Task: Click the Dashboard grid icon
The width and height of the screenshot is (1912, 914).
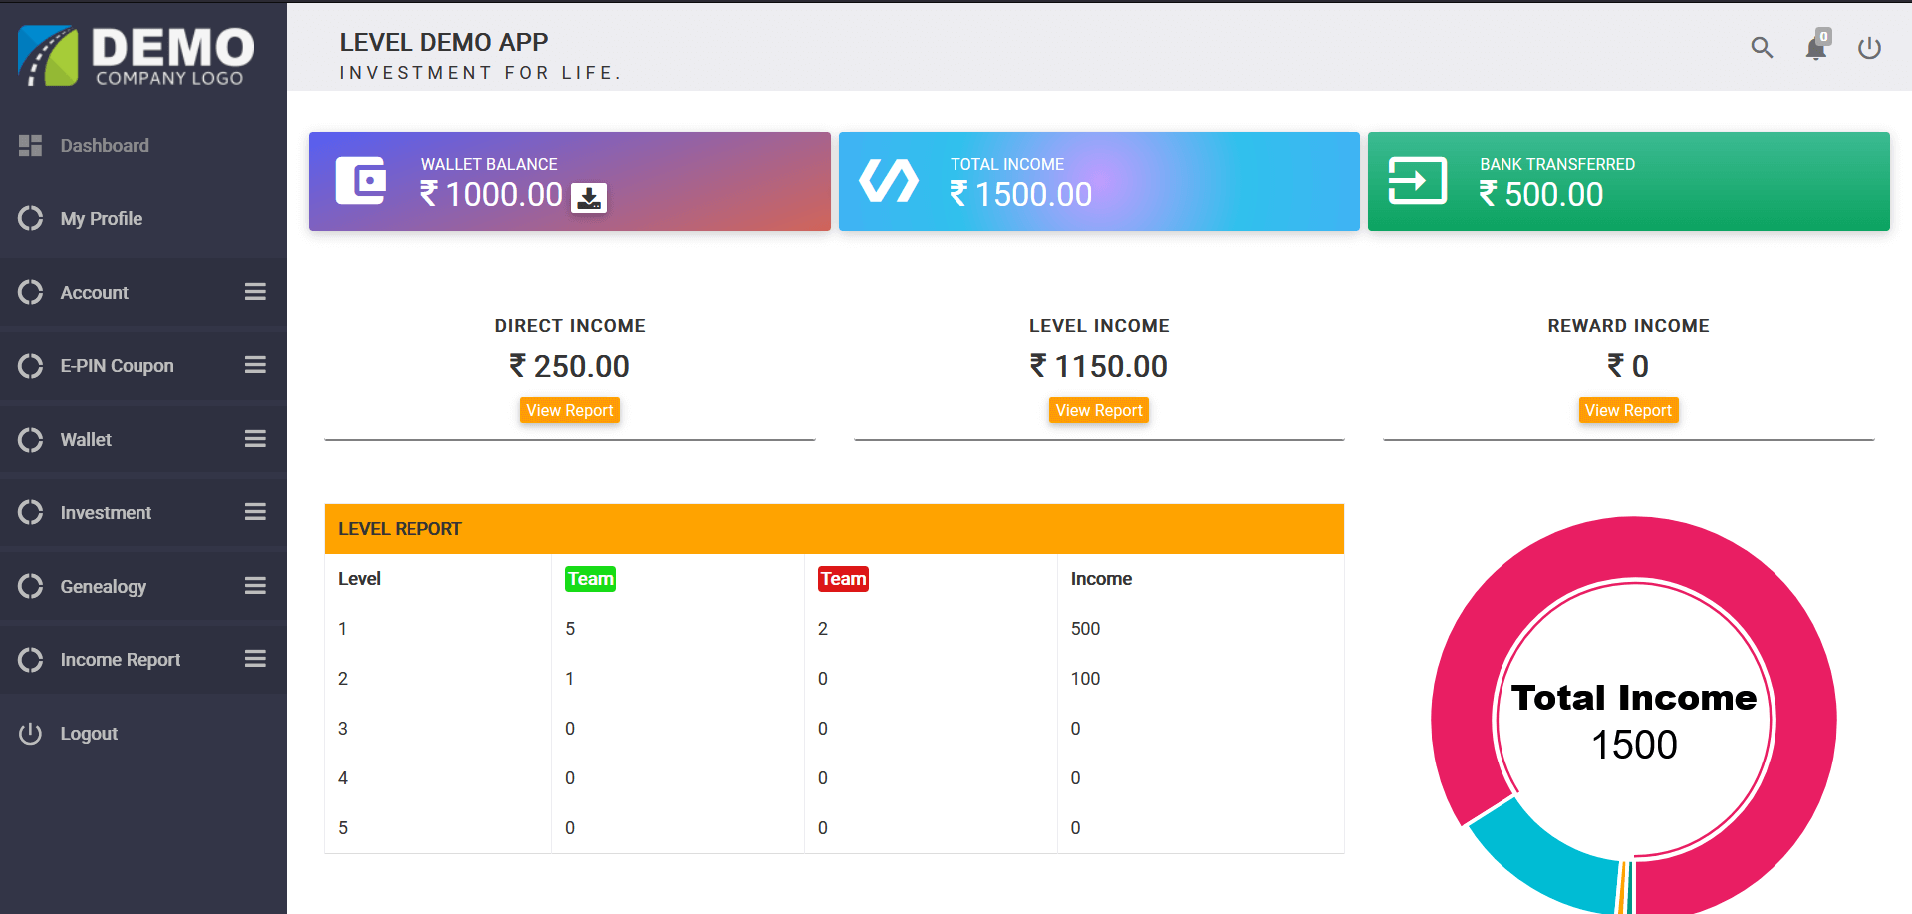Action: 30,146
